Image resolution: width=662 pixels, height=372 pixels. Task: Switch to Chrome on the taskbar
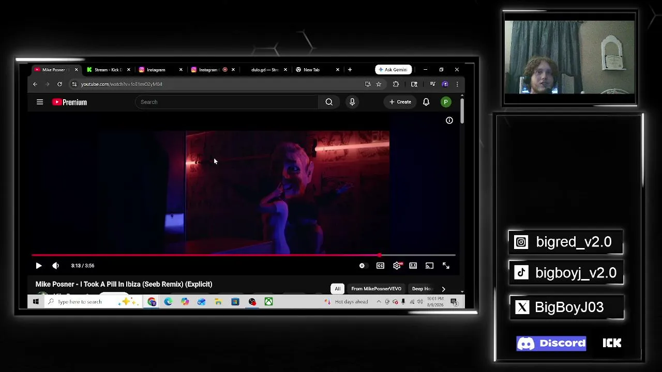[x=152, y=302]
